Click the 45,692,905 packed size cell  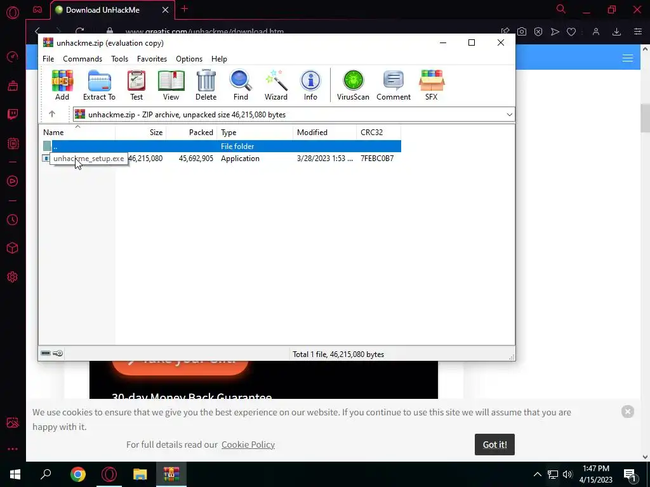pos(196,158)
